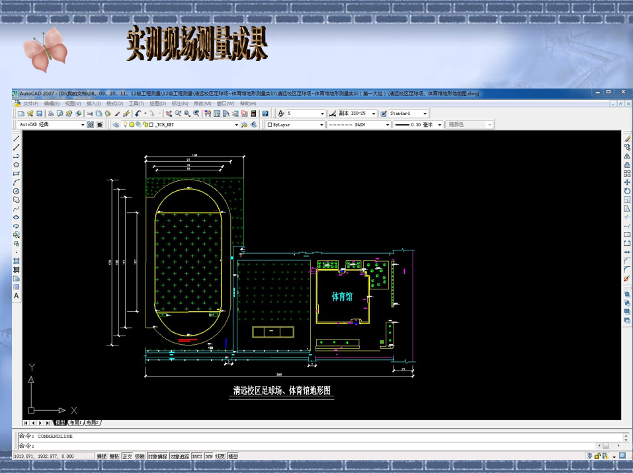Open the AutoCAD 经典 workspace dropdown

point(83,124)
